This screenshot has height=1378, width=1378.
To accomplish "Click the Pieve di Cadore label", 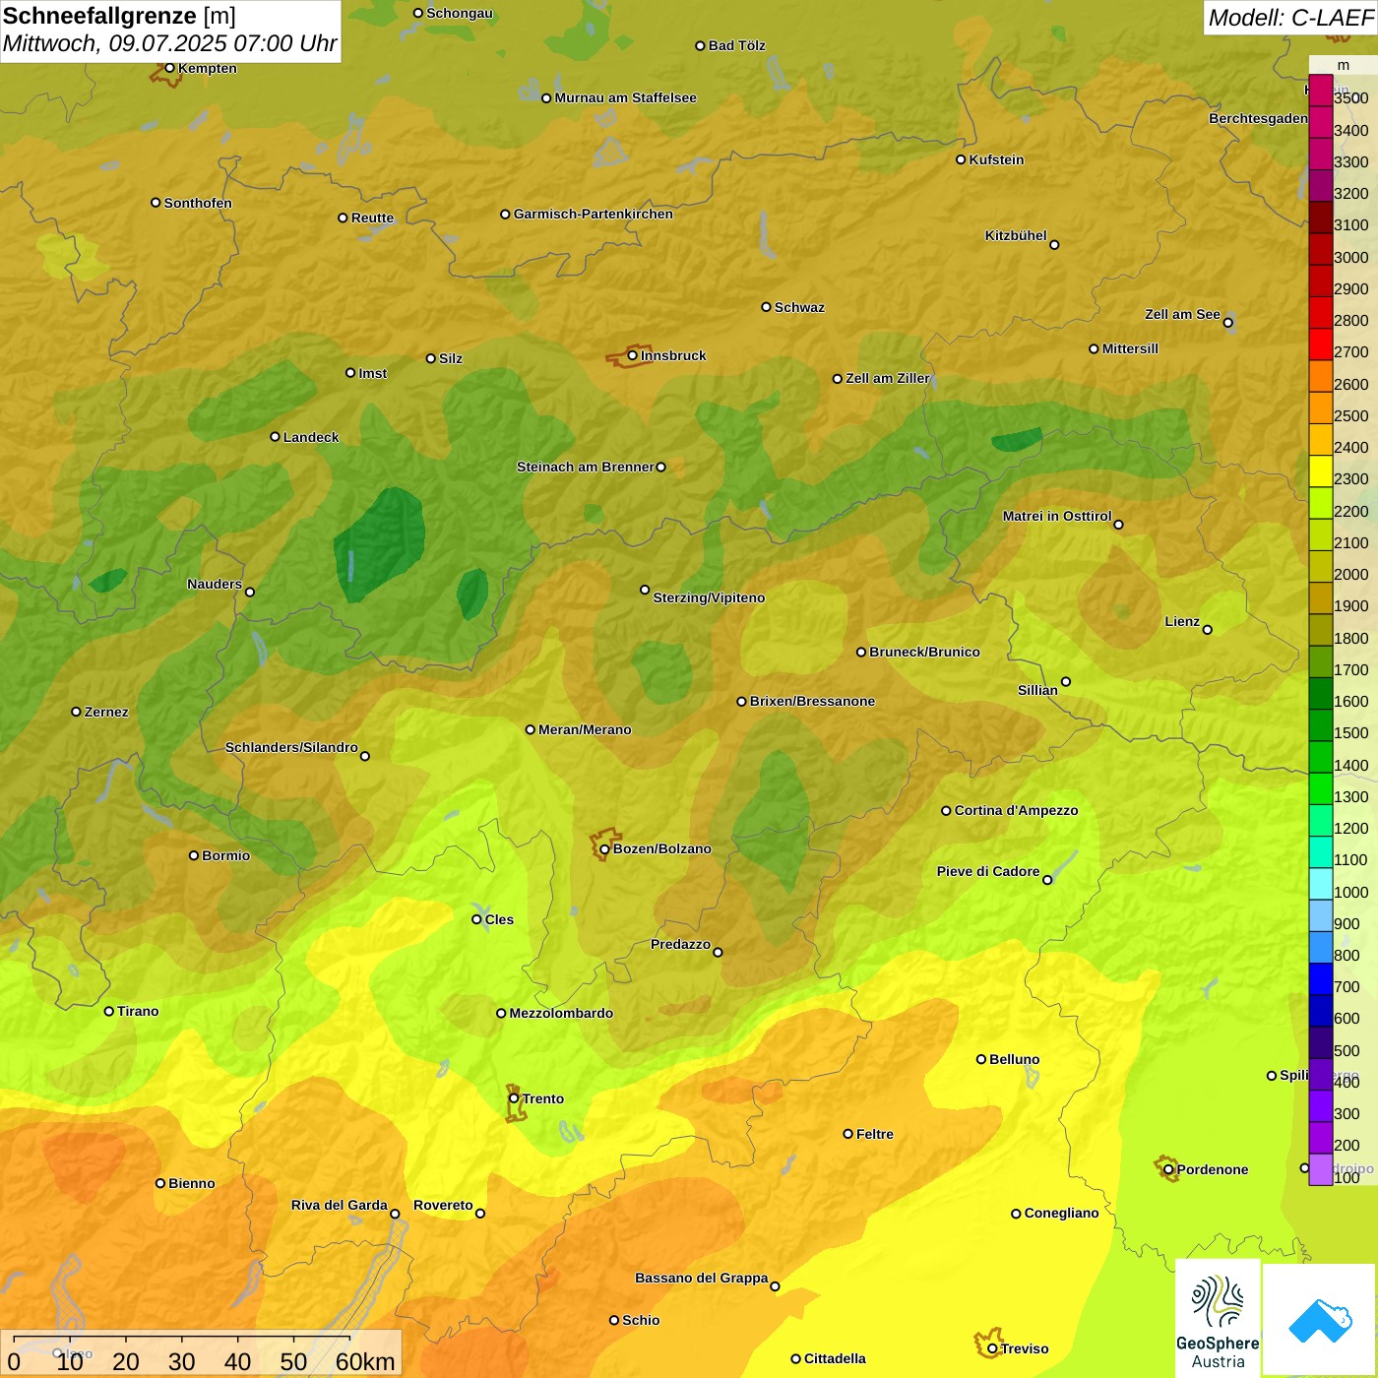I will (x=988, y=871).
